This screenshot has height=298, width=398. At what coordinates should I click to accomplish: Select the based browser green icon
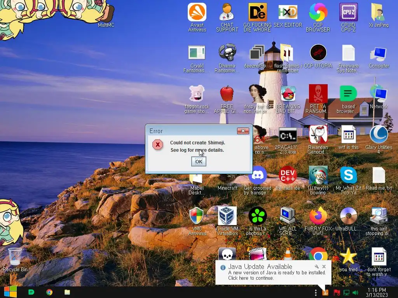(348, 99)
